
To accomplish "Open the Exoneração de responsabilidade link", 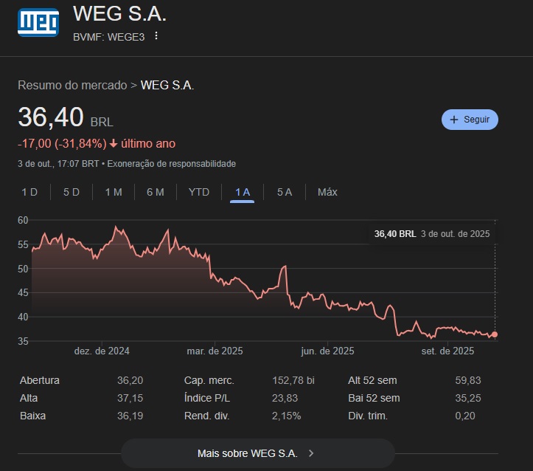I will (173, 163).
